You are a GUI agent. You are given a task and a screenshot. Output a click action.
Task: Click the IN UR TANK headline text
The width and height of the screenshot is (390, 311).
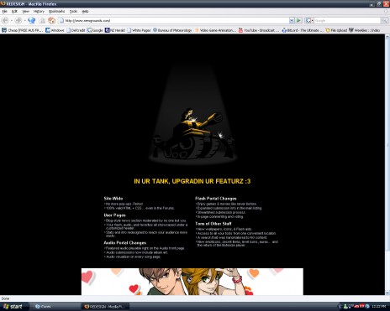192,181
